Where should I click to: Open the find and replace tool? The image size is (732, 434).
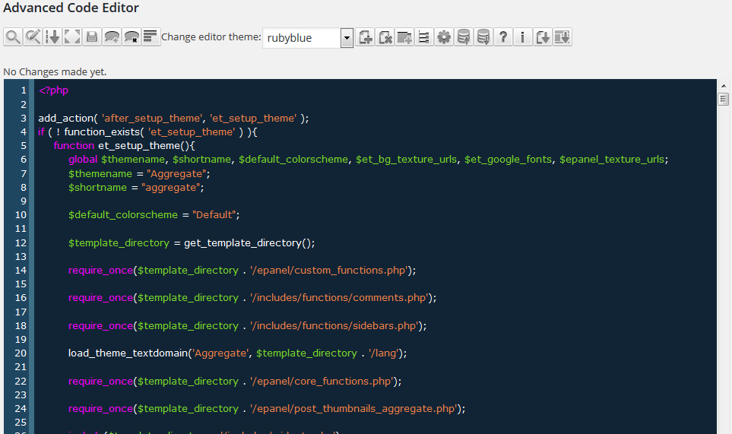point(33,37)
